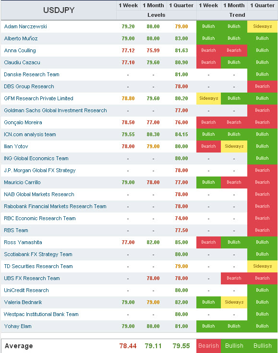
Task: Click GFM Research's Sideways week trend
Action: click(208, 98)
